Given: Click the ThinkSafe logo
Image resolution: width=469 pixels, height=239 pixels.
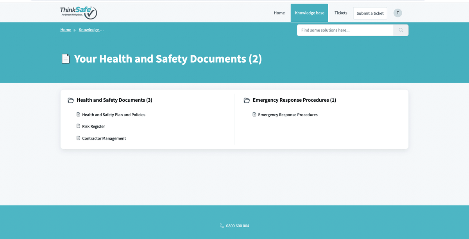Looking at the screenshot, I should click(78, 12).
